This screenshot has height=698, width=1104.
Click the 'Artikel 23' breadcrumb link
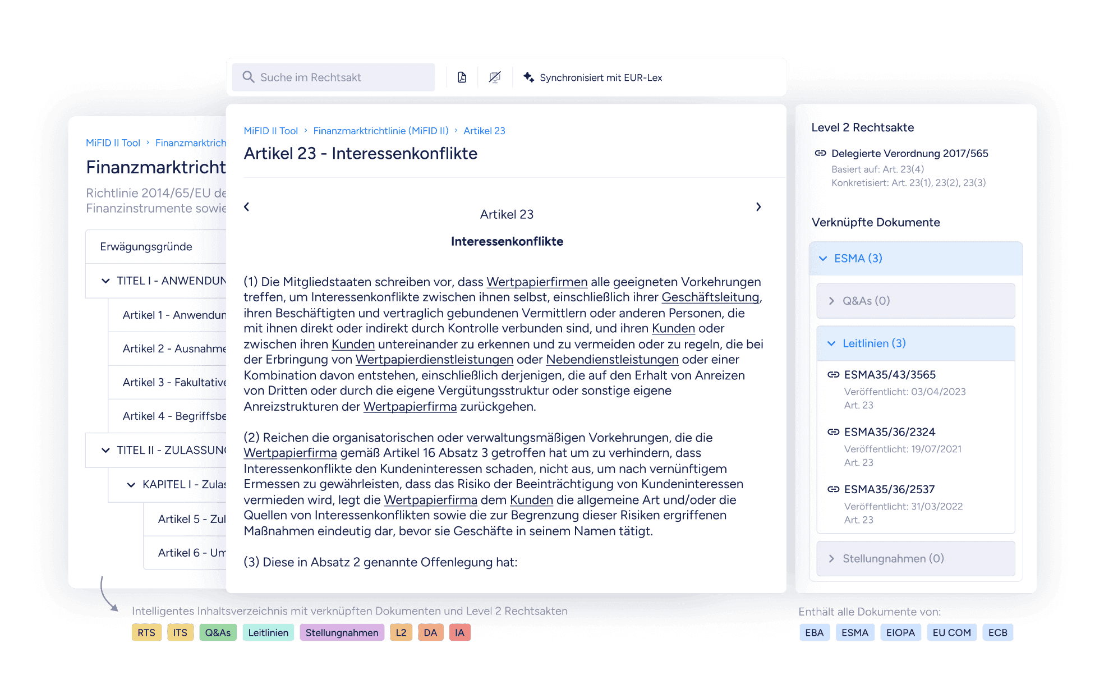[x=484, y=131]
